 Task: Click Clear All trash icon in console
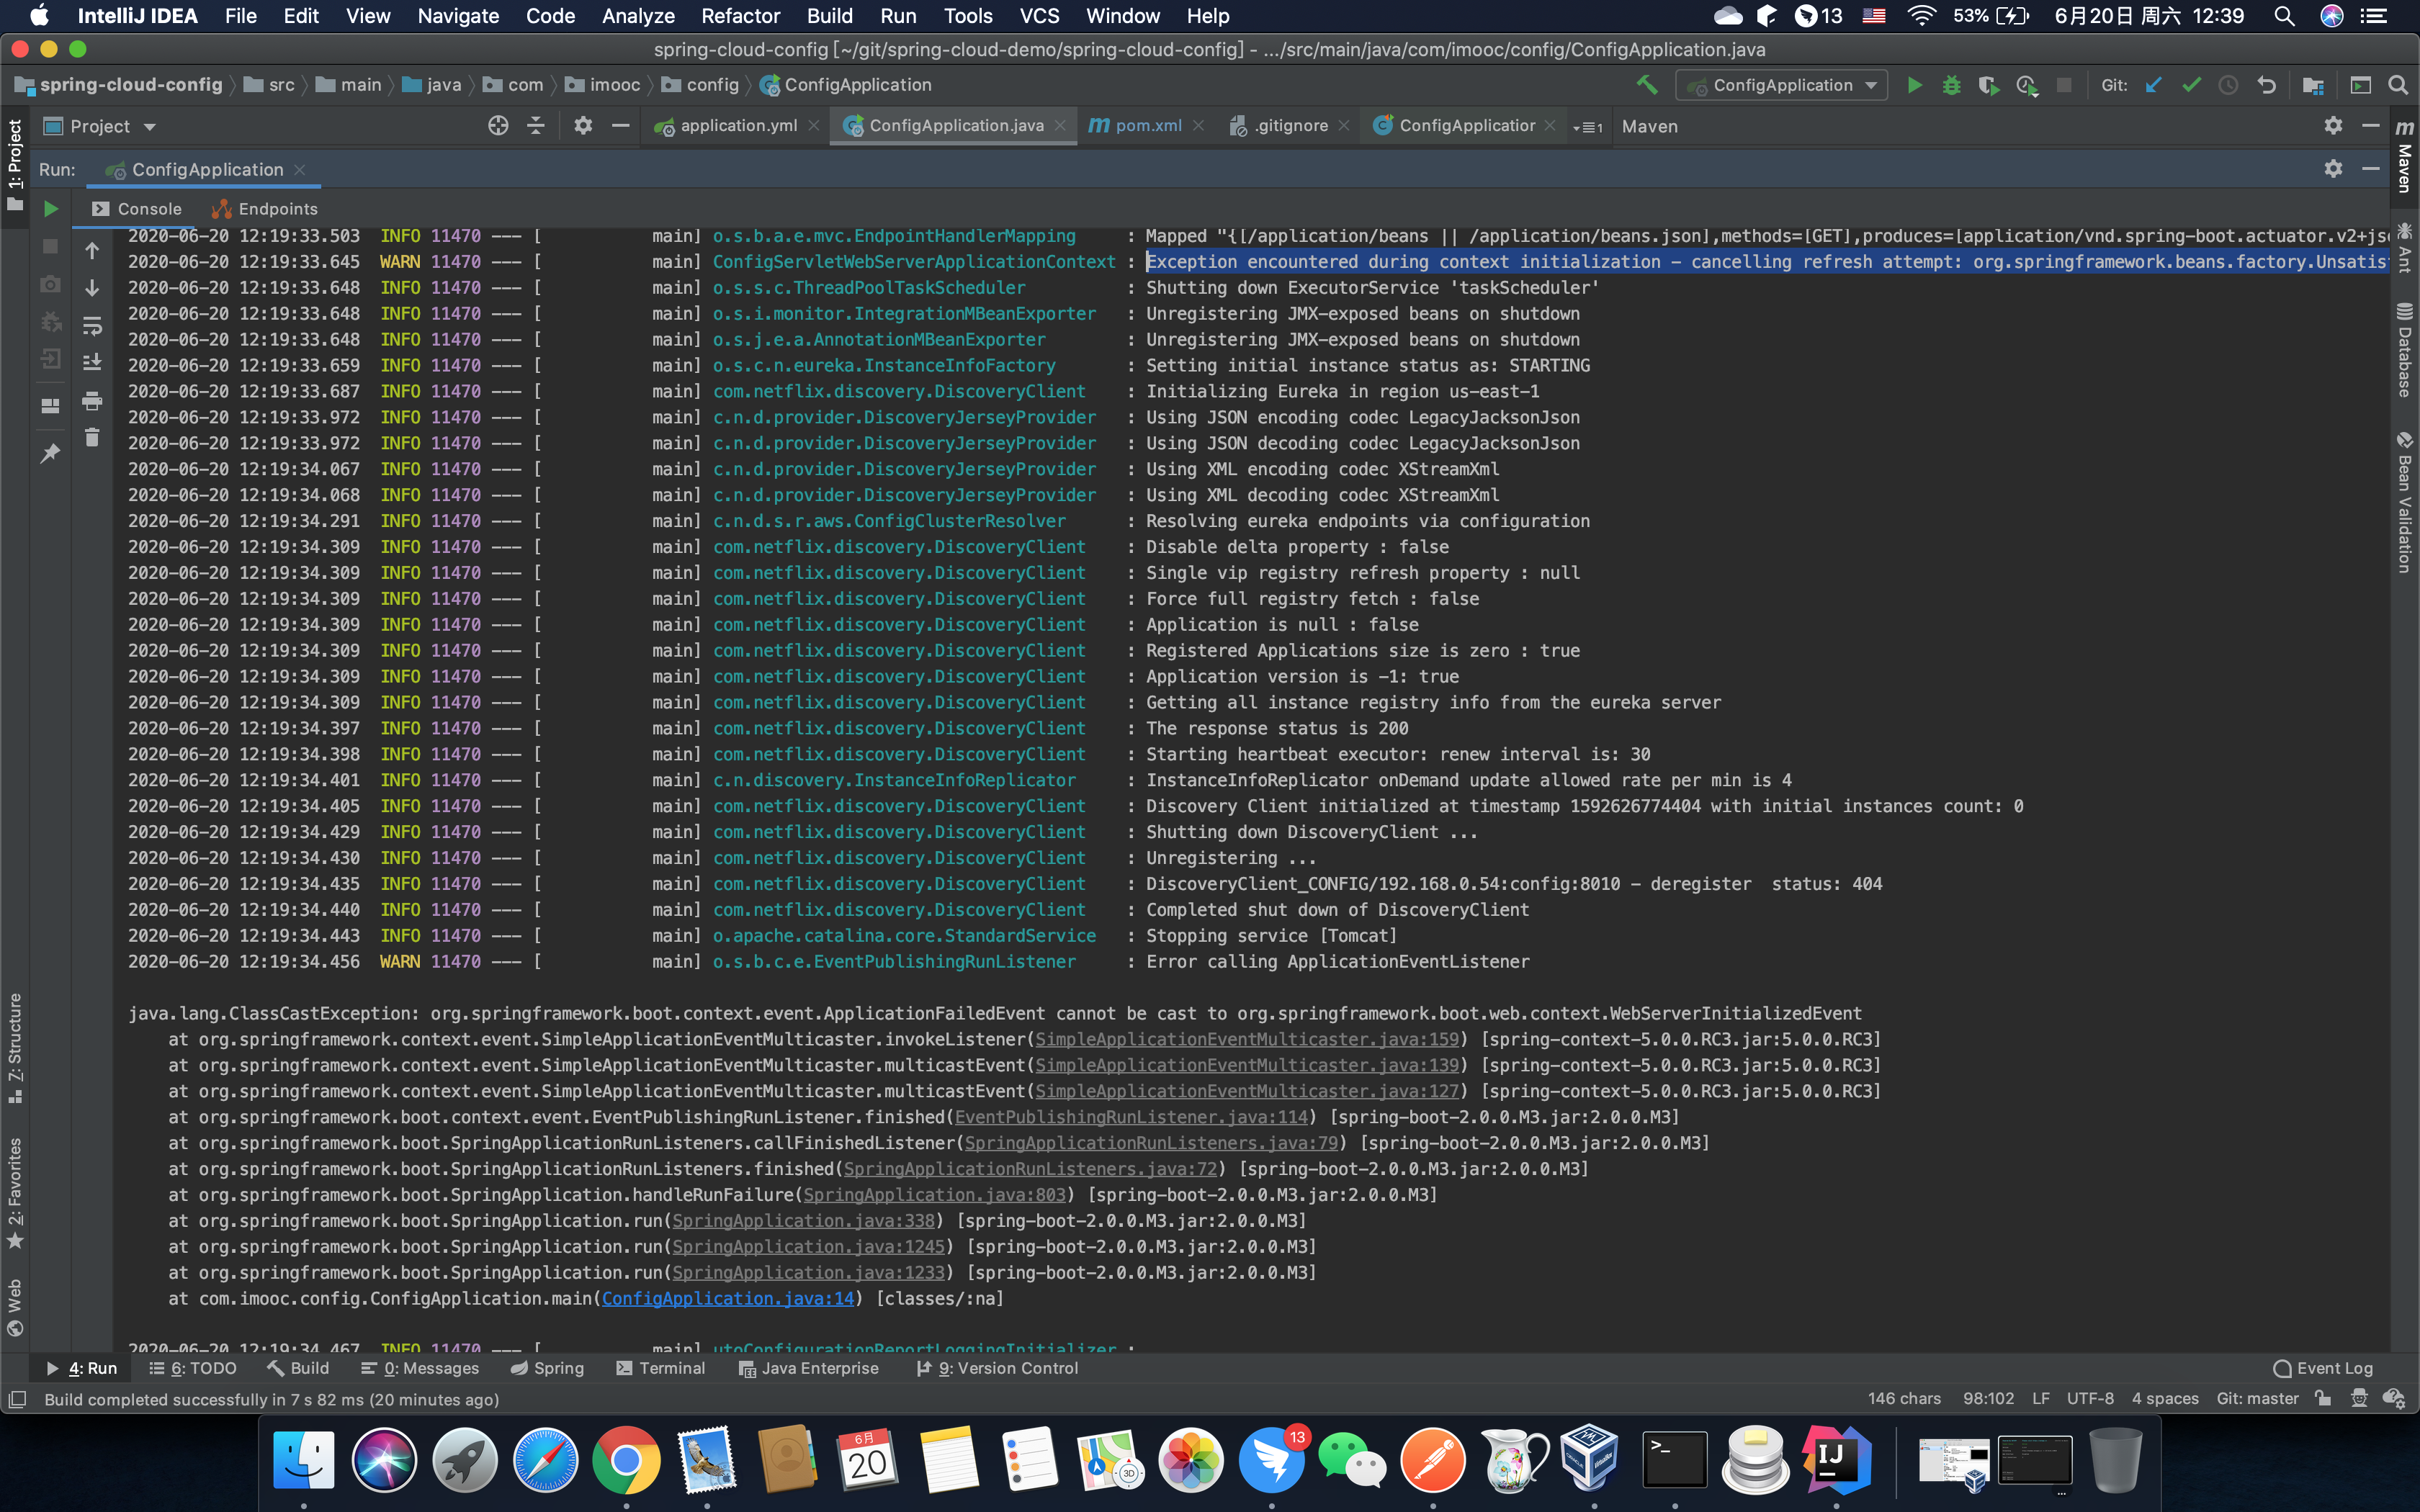click(x=92, y=438)
